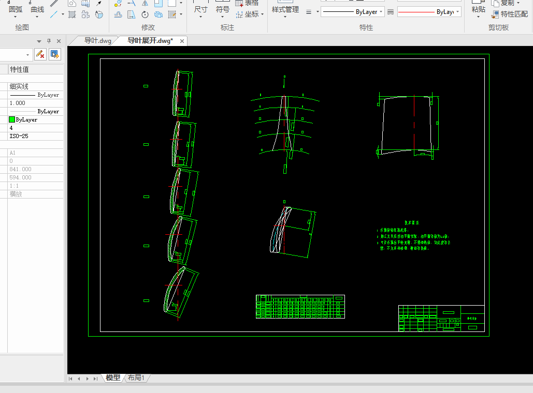This screenshot has width=533, height=393.
Task: Expand the 样式管理 dropdown
Action: coord(285,17)
